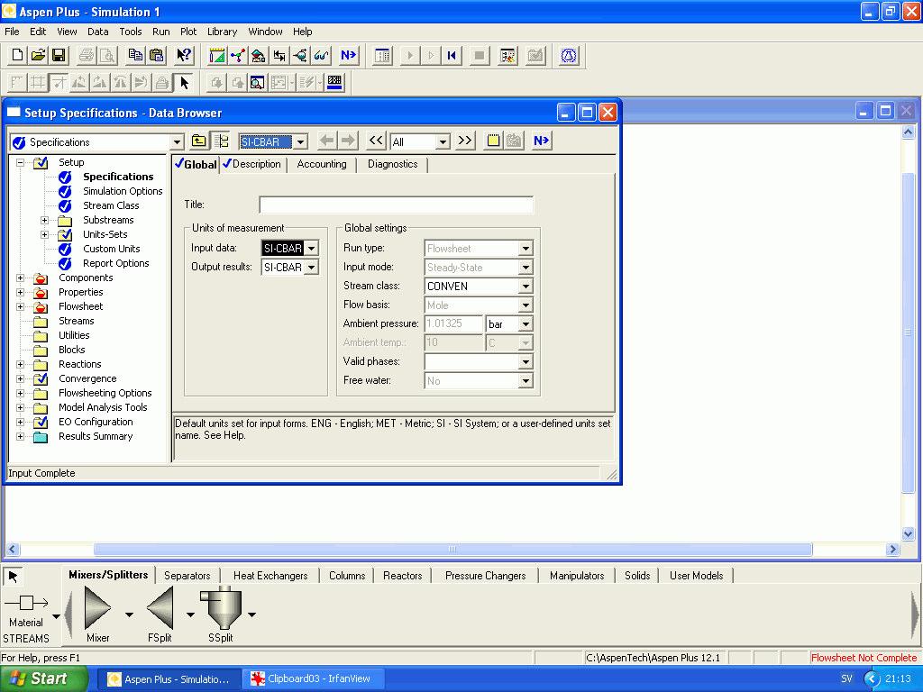
Task: Open the Separators library tab
Action: coord(187,576)
